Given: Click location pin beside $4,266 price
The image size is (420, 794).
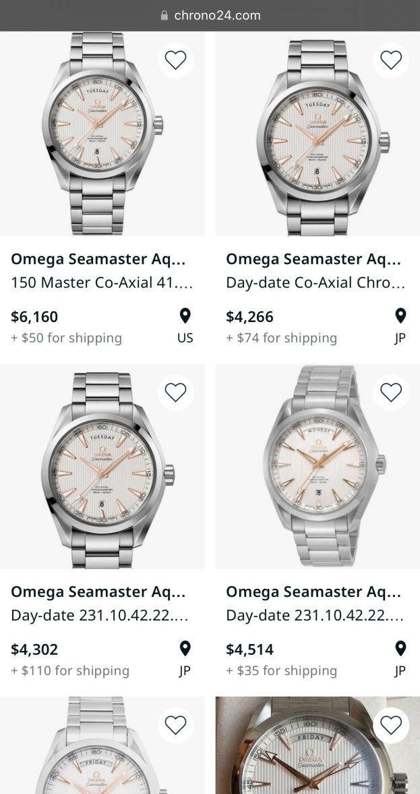Looking at the screenshot, I should (400, 316).
